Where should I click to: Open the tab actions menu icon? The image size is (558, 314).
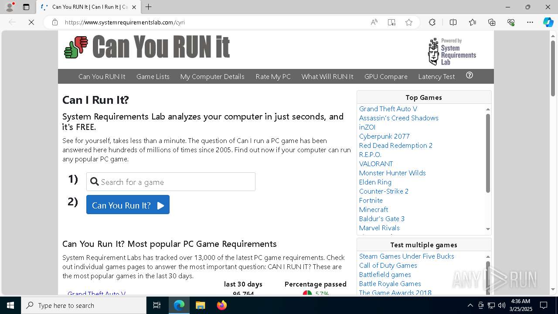coord(26,7)
